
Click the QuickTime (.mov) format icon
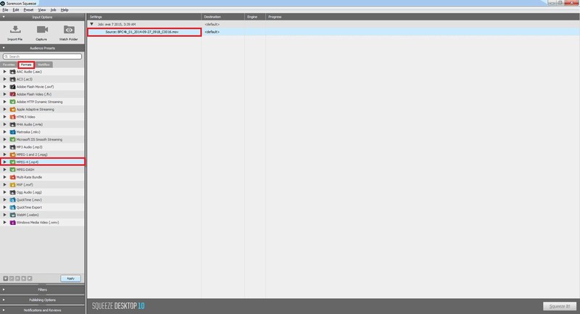pos(12,199)
